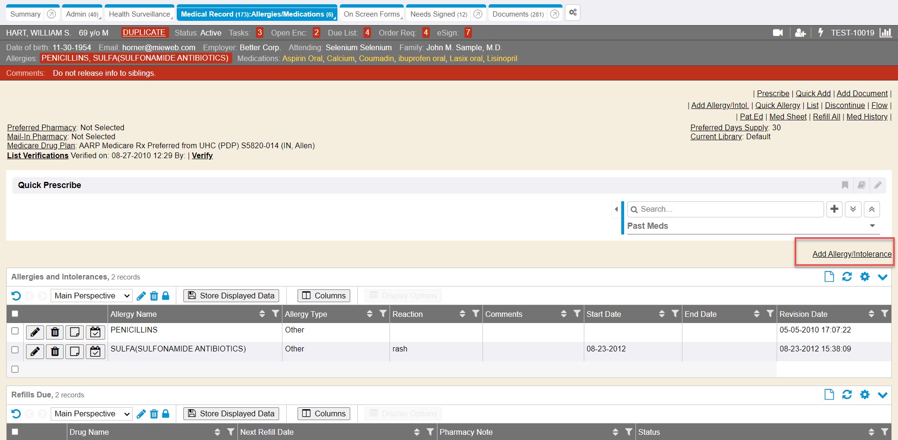898x440 pixels.
Task: Open Main Perspective dropdown in Allergies panel
Action: tap(91, 296)
